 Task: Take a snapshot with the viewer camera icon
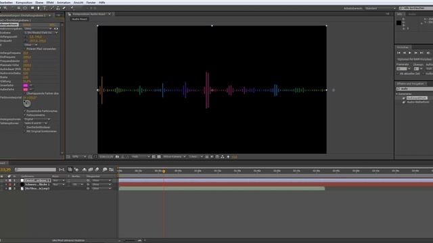(117, 157)
